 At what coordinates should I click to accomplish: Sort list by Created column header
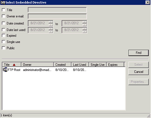62,65
